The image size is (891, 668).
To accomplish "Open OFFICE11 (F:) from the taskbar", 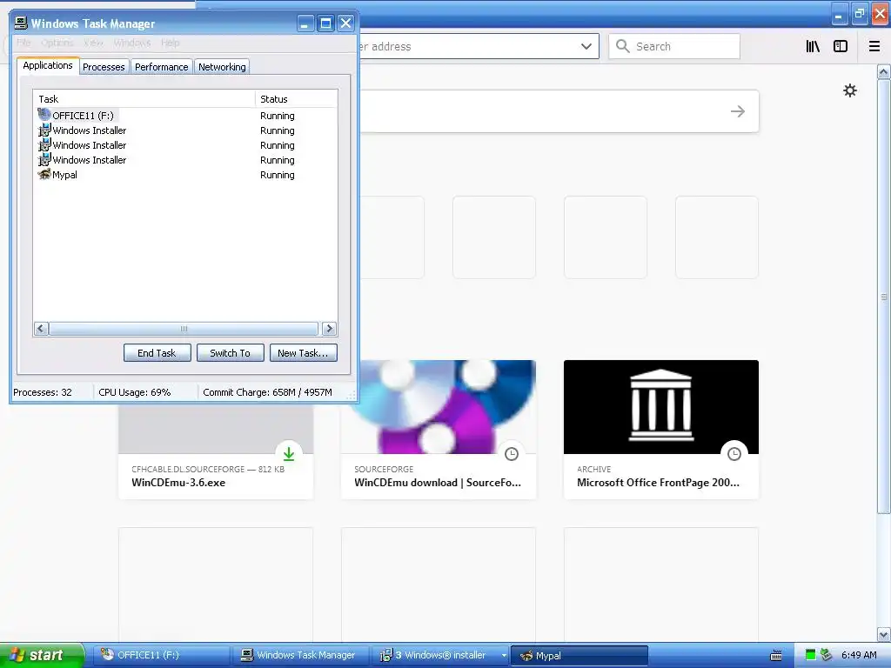I will point(161,655).
